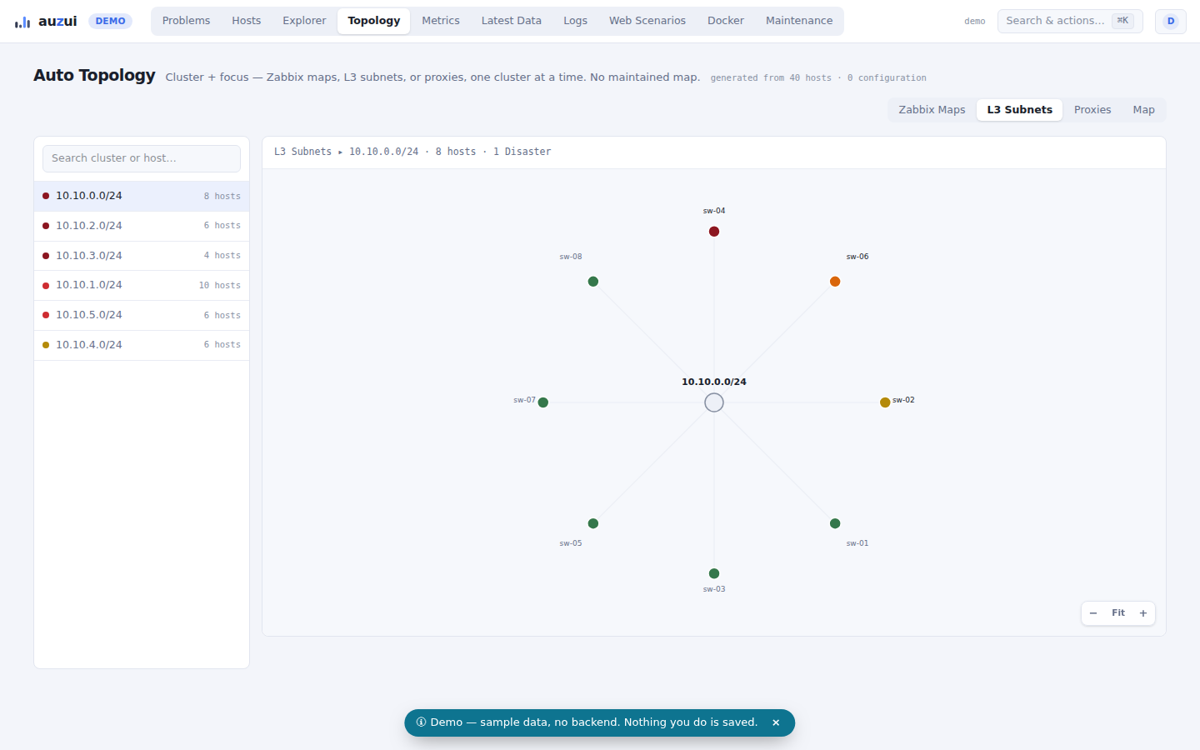The height and width of the screenshot is (750, 1200).
Task: Switch to the Metrics tab
Action: click(x=440, y=21)
